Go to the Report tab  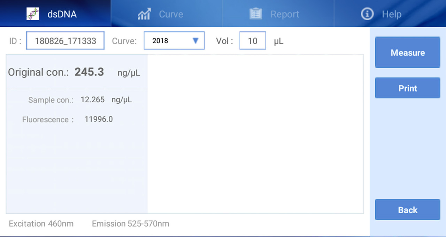coord(285,14)
